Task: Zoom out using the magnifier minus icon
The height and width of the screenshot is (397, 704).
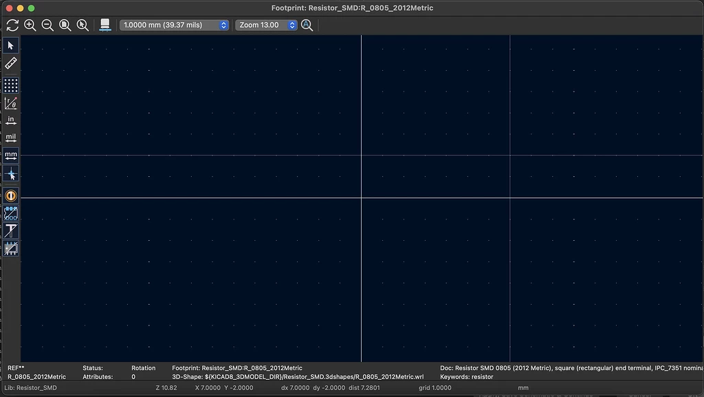Action: click(x=47, y=25)
